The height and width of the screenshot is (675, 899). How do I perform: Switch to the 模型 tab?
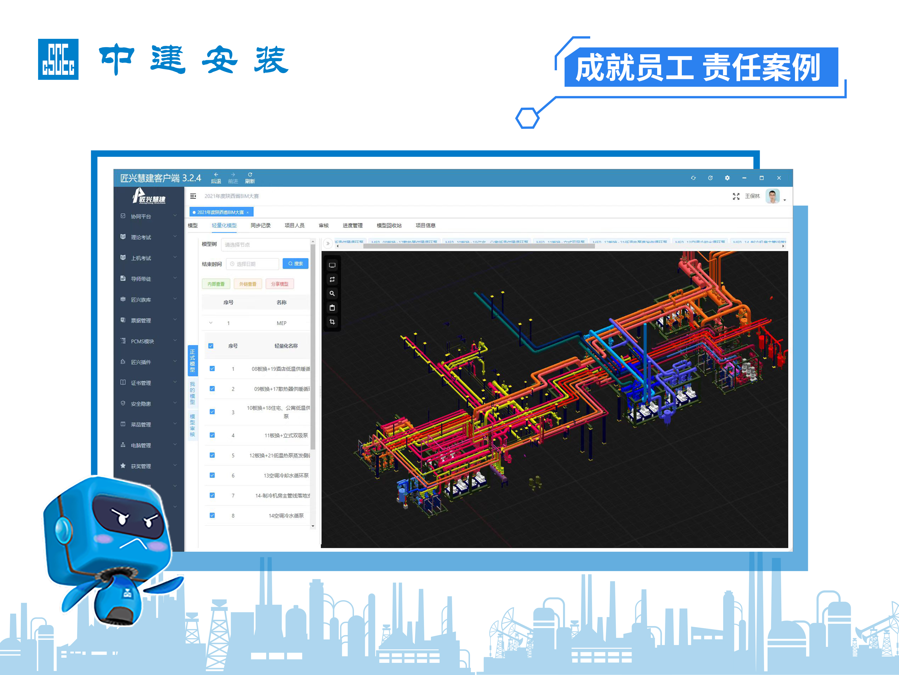[x=193, y=226]
